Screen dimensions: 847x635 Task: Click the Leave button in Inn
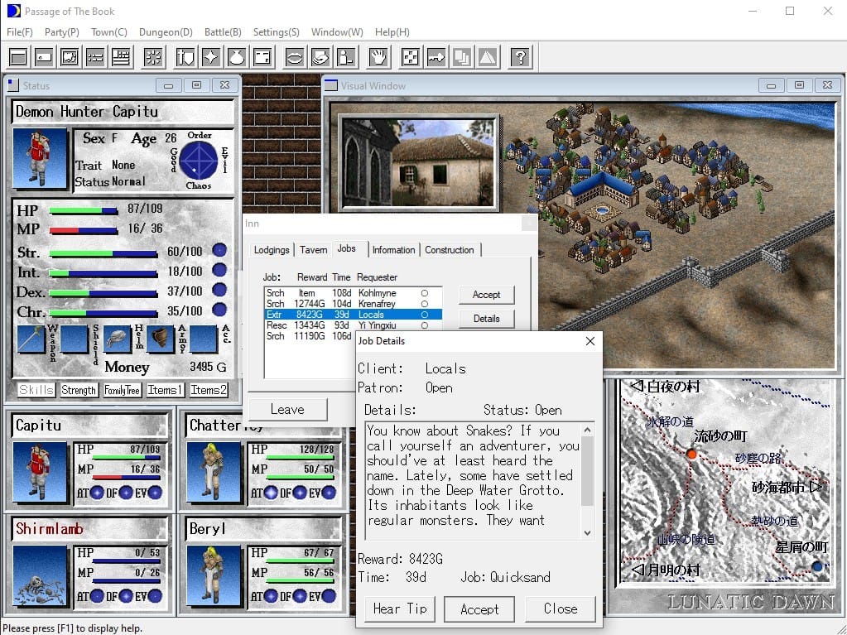(x=287, y=410)
